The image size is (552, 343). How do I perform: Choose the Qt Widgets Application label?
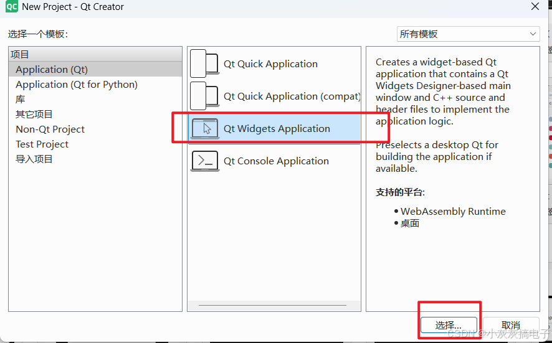tap(277, 129)
